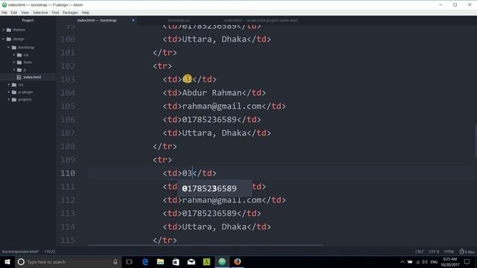Expand the projects folder arrow
This screenshot has height=268, width=477.
pyautogui.click(x=9, y=100)
